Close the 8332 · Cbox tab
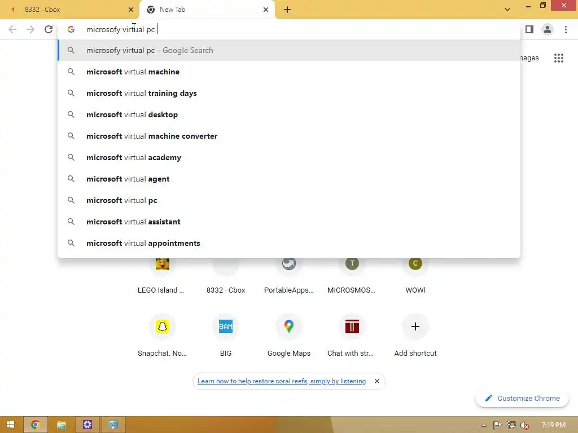 pos(131,10)
